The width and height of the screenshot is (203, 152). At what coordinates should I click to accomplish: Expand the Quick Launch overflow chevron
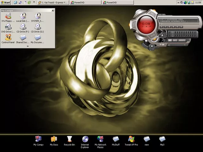[34, 2]
